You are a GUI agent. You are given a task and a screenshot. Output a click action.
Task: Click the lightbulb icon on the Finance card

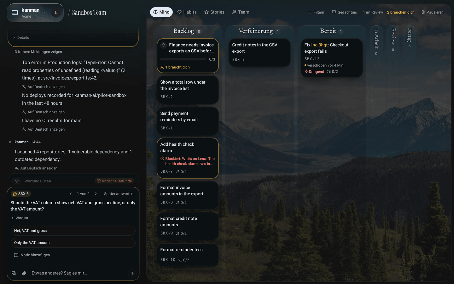164,45
